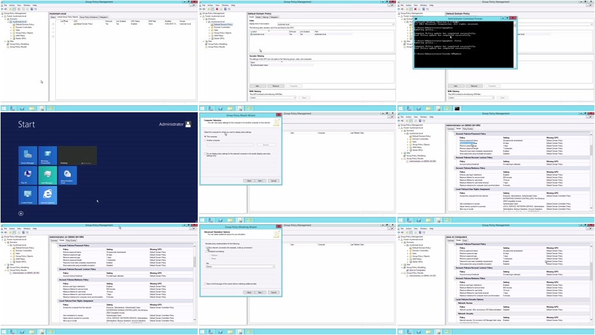This screenshot has height=335, width=595.
Task: Tick the Do not display policy settings checkbox in the Results Wizard
Action: pos(205,154)
